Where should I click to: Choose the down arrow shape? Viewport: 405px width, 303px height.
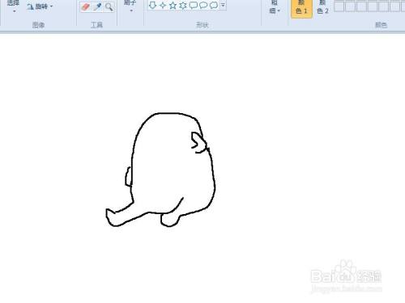click(x=153, y=5)
